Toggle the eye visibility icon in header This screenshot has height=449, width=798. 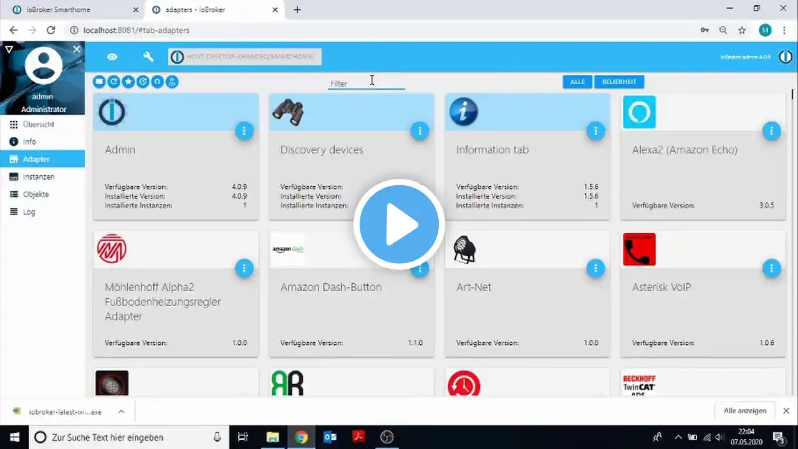click(x=112, y=57)
